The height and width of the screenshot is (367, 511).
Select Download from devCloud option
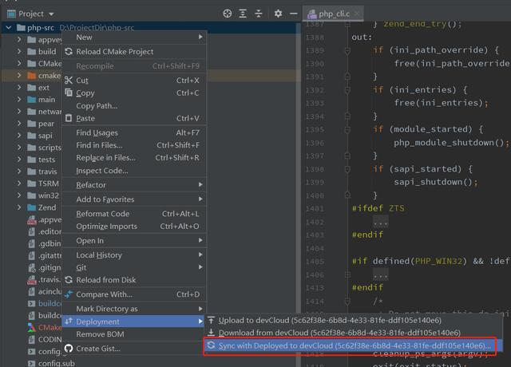click(335, 333)
